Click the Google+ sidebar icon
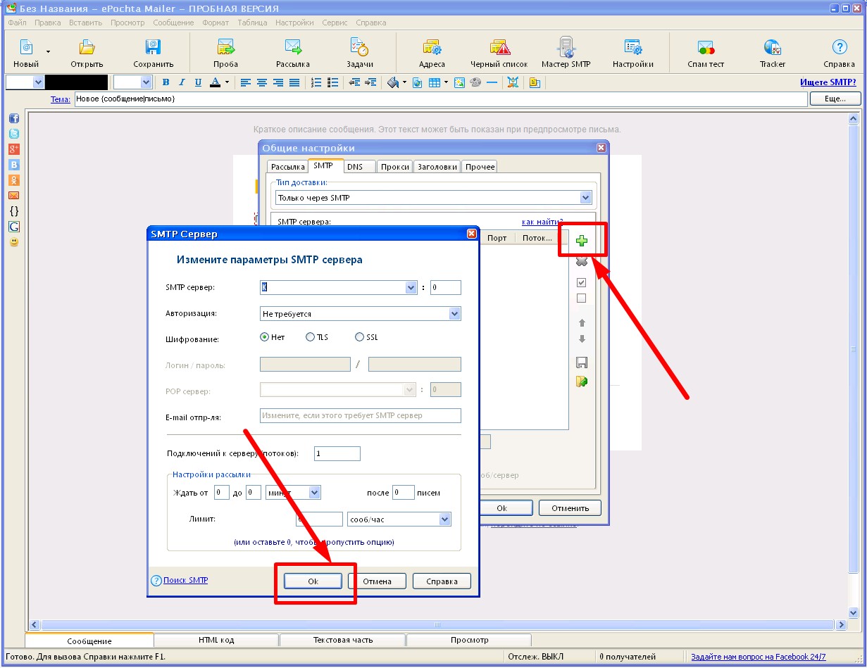The image size is (867, 668). 13,149
